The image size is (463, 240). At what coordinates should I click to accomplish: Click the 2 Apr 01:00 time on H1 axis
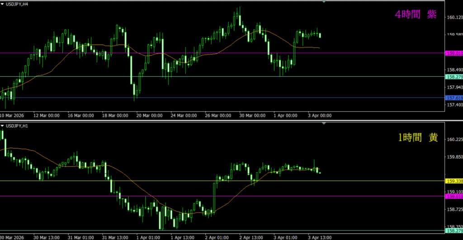[x=216, y=237]
